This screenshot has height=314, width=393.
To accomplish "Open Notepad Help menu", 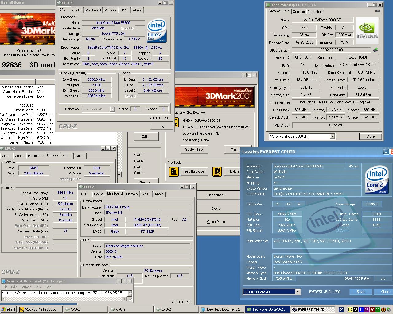I will (48, 287).
